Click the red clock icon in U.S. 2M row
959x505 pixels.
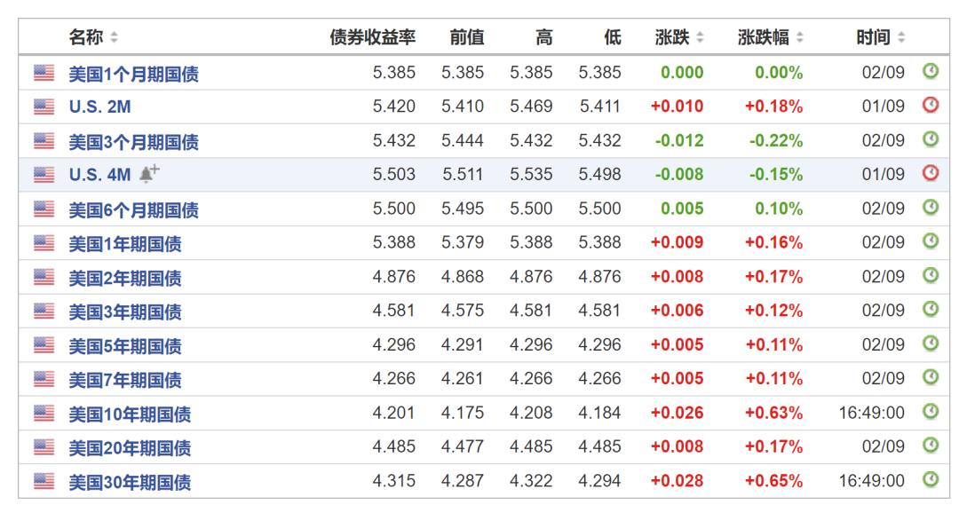click(x=930, y=105)
